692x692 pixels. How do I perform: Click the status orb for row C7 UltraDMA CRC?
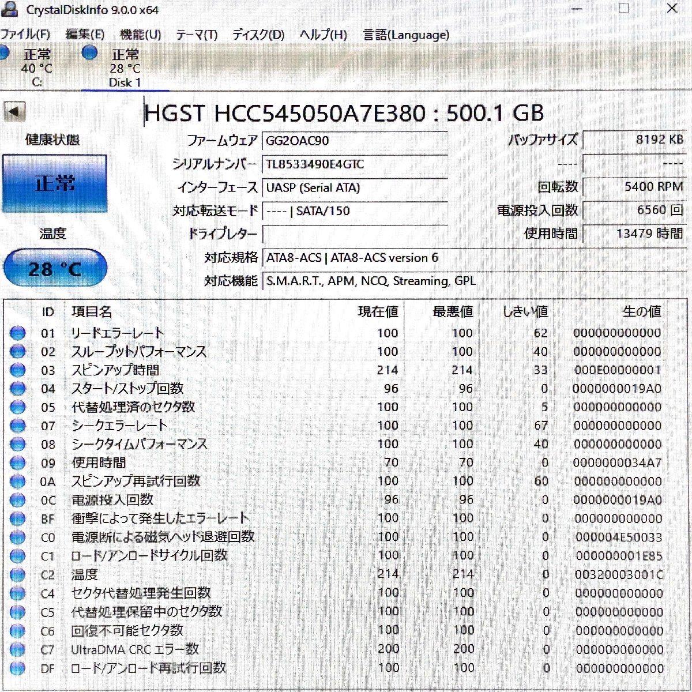18,649
